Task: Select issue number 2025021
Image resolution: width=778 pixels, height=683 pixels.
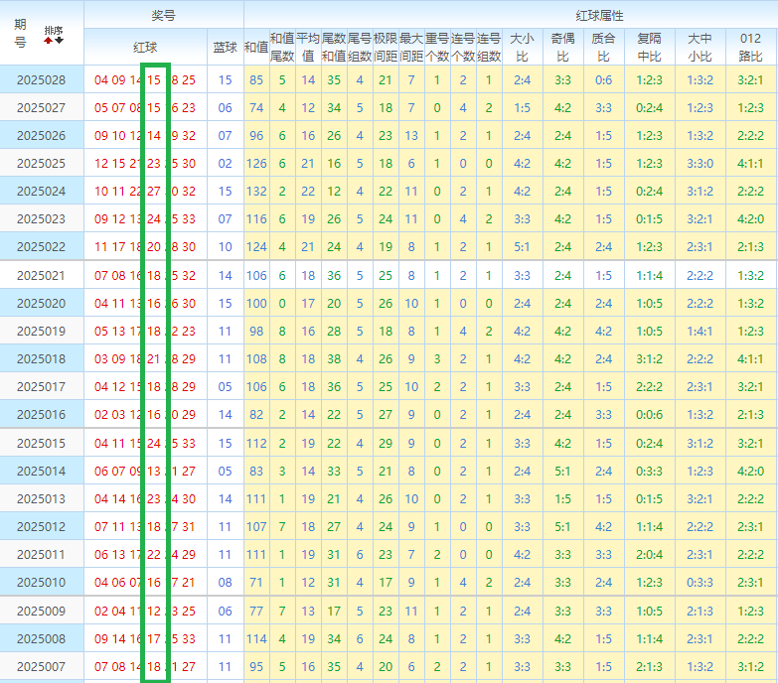Action: tap(41, 275)
